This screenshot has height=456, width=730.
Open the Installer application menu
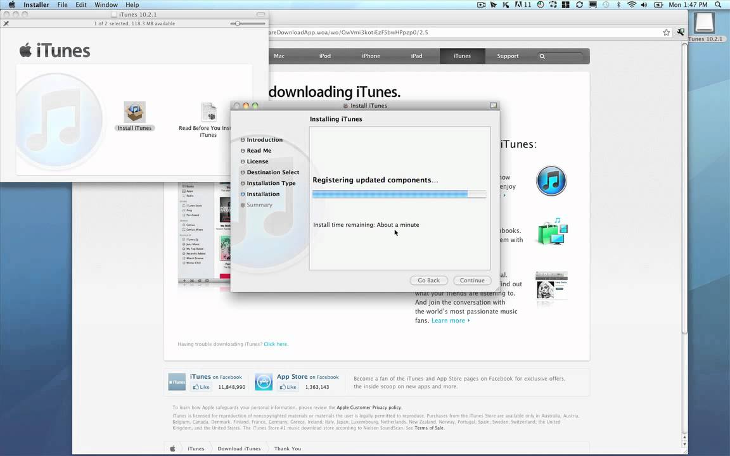pyautogui.click(x=36, y=4)
